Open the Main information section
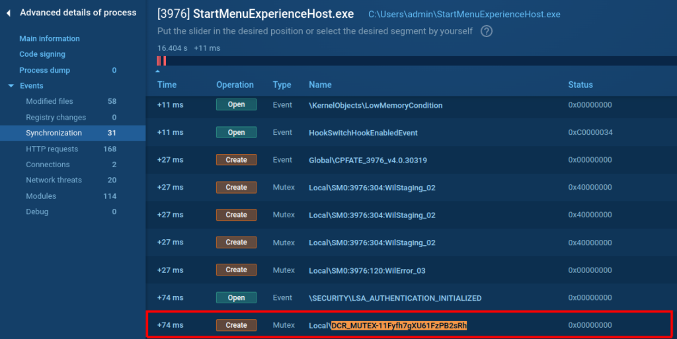 (x=50, y=38)
